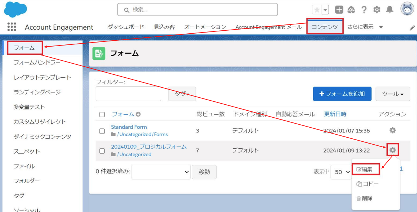
Task: Open the Standard Form link
Action: click(x=129, y=127)
